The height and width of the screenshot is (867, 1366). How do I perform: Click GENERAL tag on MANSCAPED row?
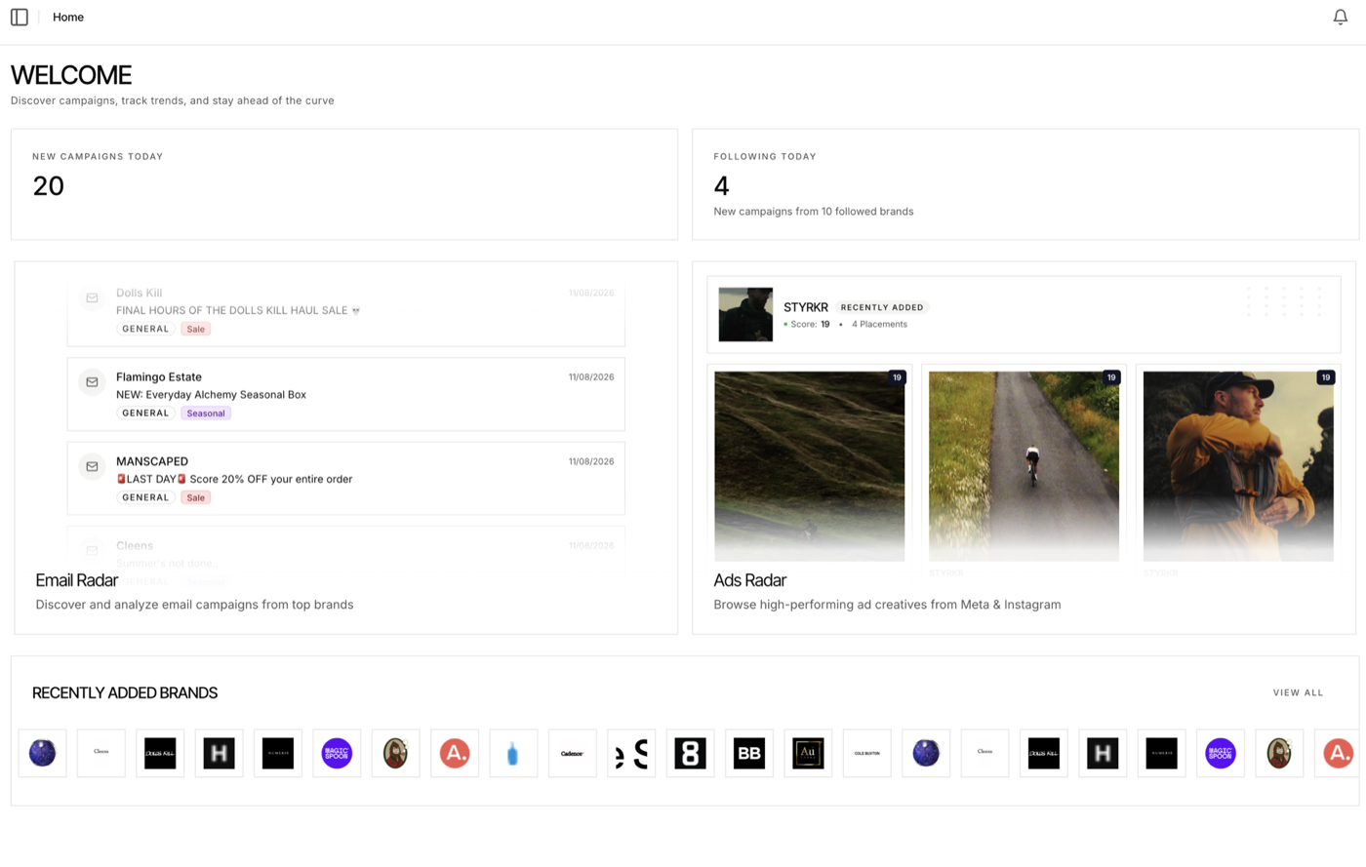[x=145, y=497]
